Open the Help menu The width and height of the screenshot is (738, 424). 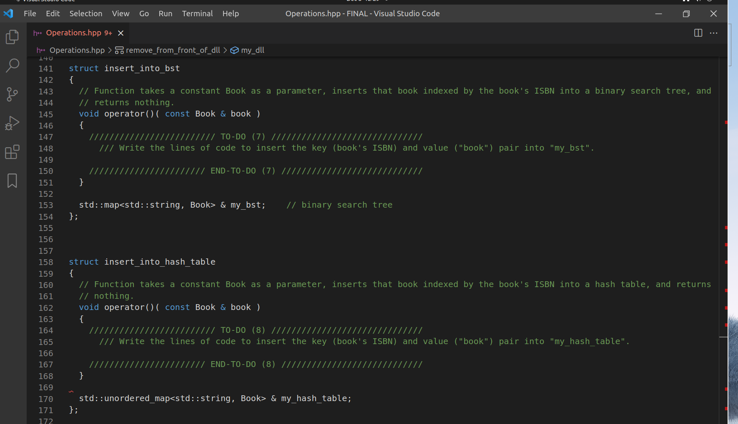pyautogui.click(x=231, y=13)
